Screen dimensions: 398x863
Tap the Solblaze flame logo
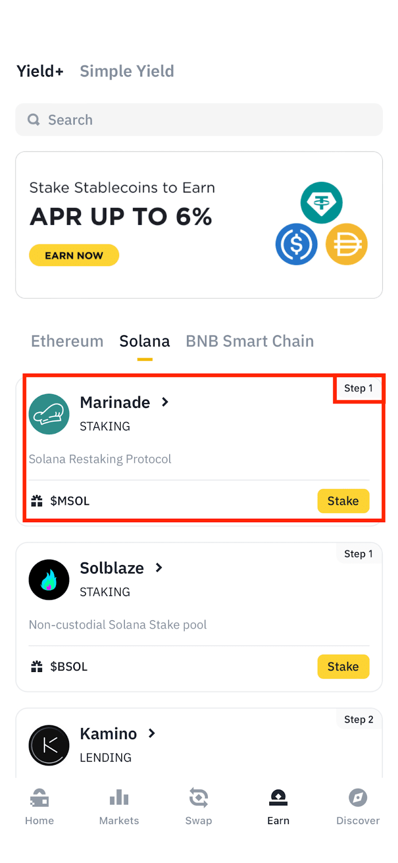pyautogui.click(x=49, y=580)
